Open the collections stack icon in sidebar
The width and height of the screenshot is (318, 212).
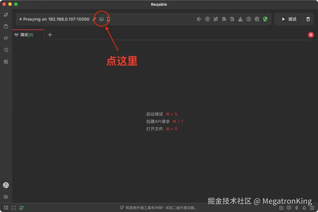(6, 26)
